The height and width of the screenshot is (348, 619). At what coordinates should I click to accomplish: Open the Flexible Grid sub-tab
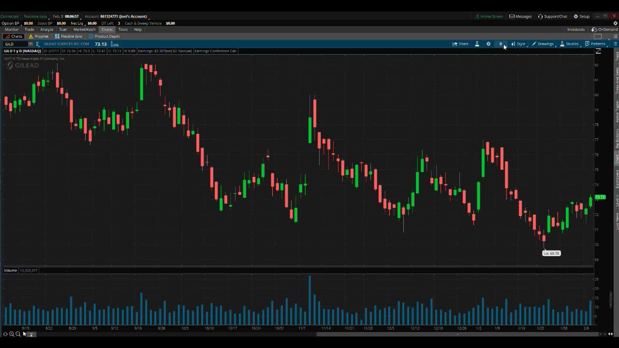69,36
